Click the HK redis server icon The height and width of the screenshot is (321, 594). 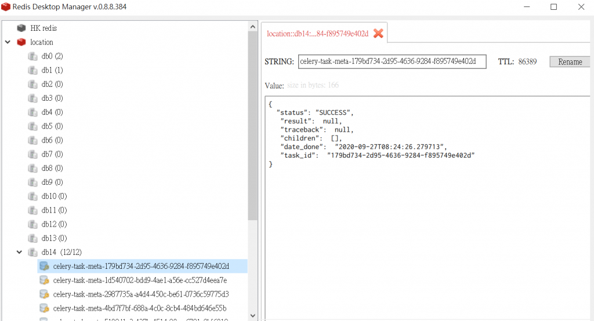tap(21, 28)
